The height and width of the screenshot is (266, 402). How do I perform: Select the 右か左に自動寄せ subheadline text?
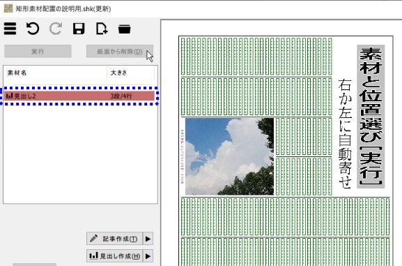(x=345, y=133)
